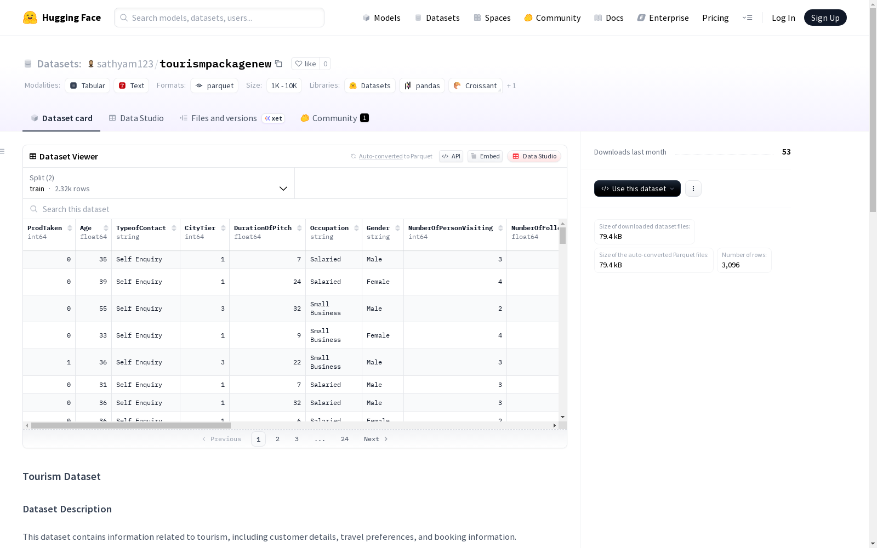The width and height of the screenshot is (877, 548).
Task: Sort the Age column
Action: pos(106,228)
